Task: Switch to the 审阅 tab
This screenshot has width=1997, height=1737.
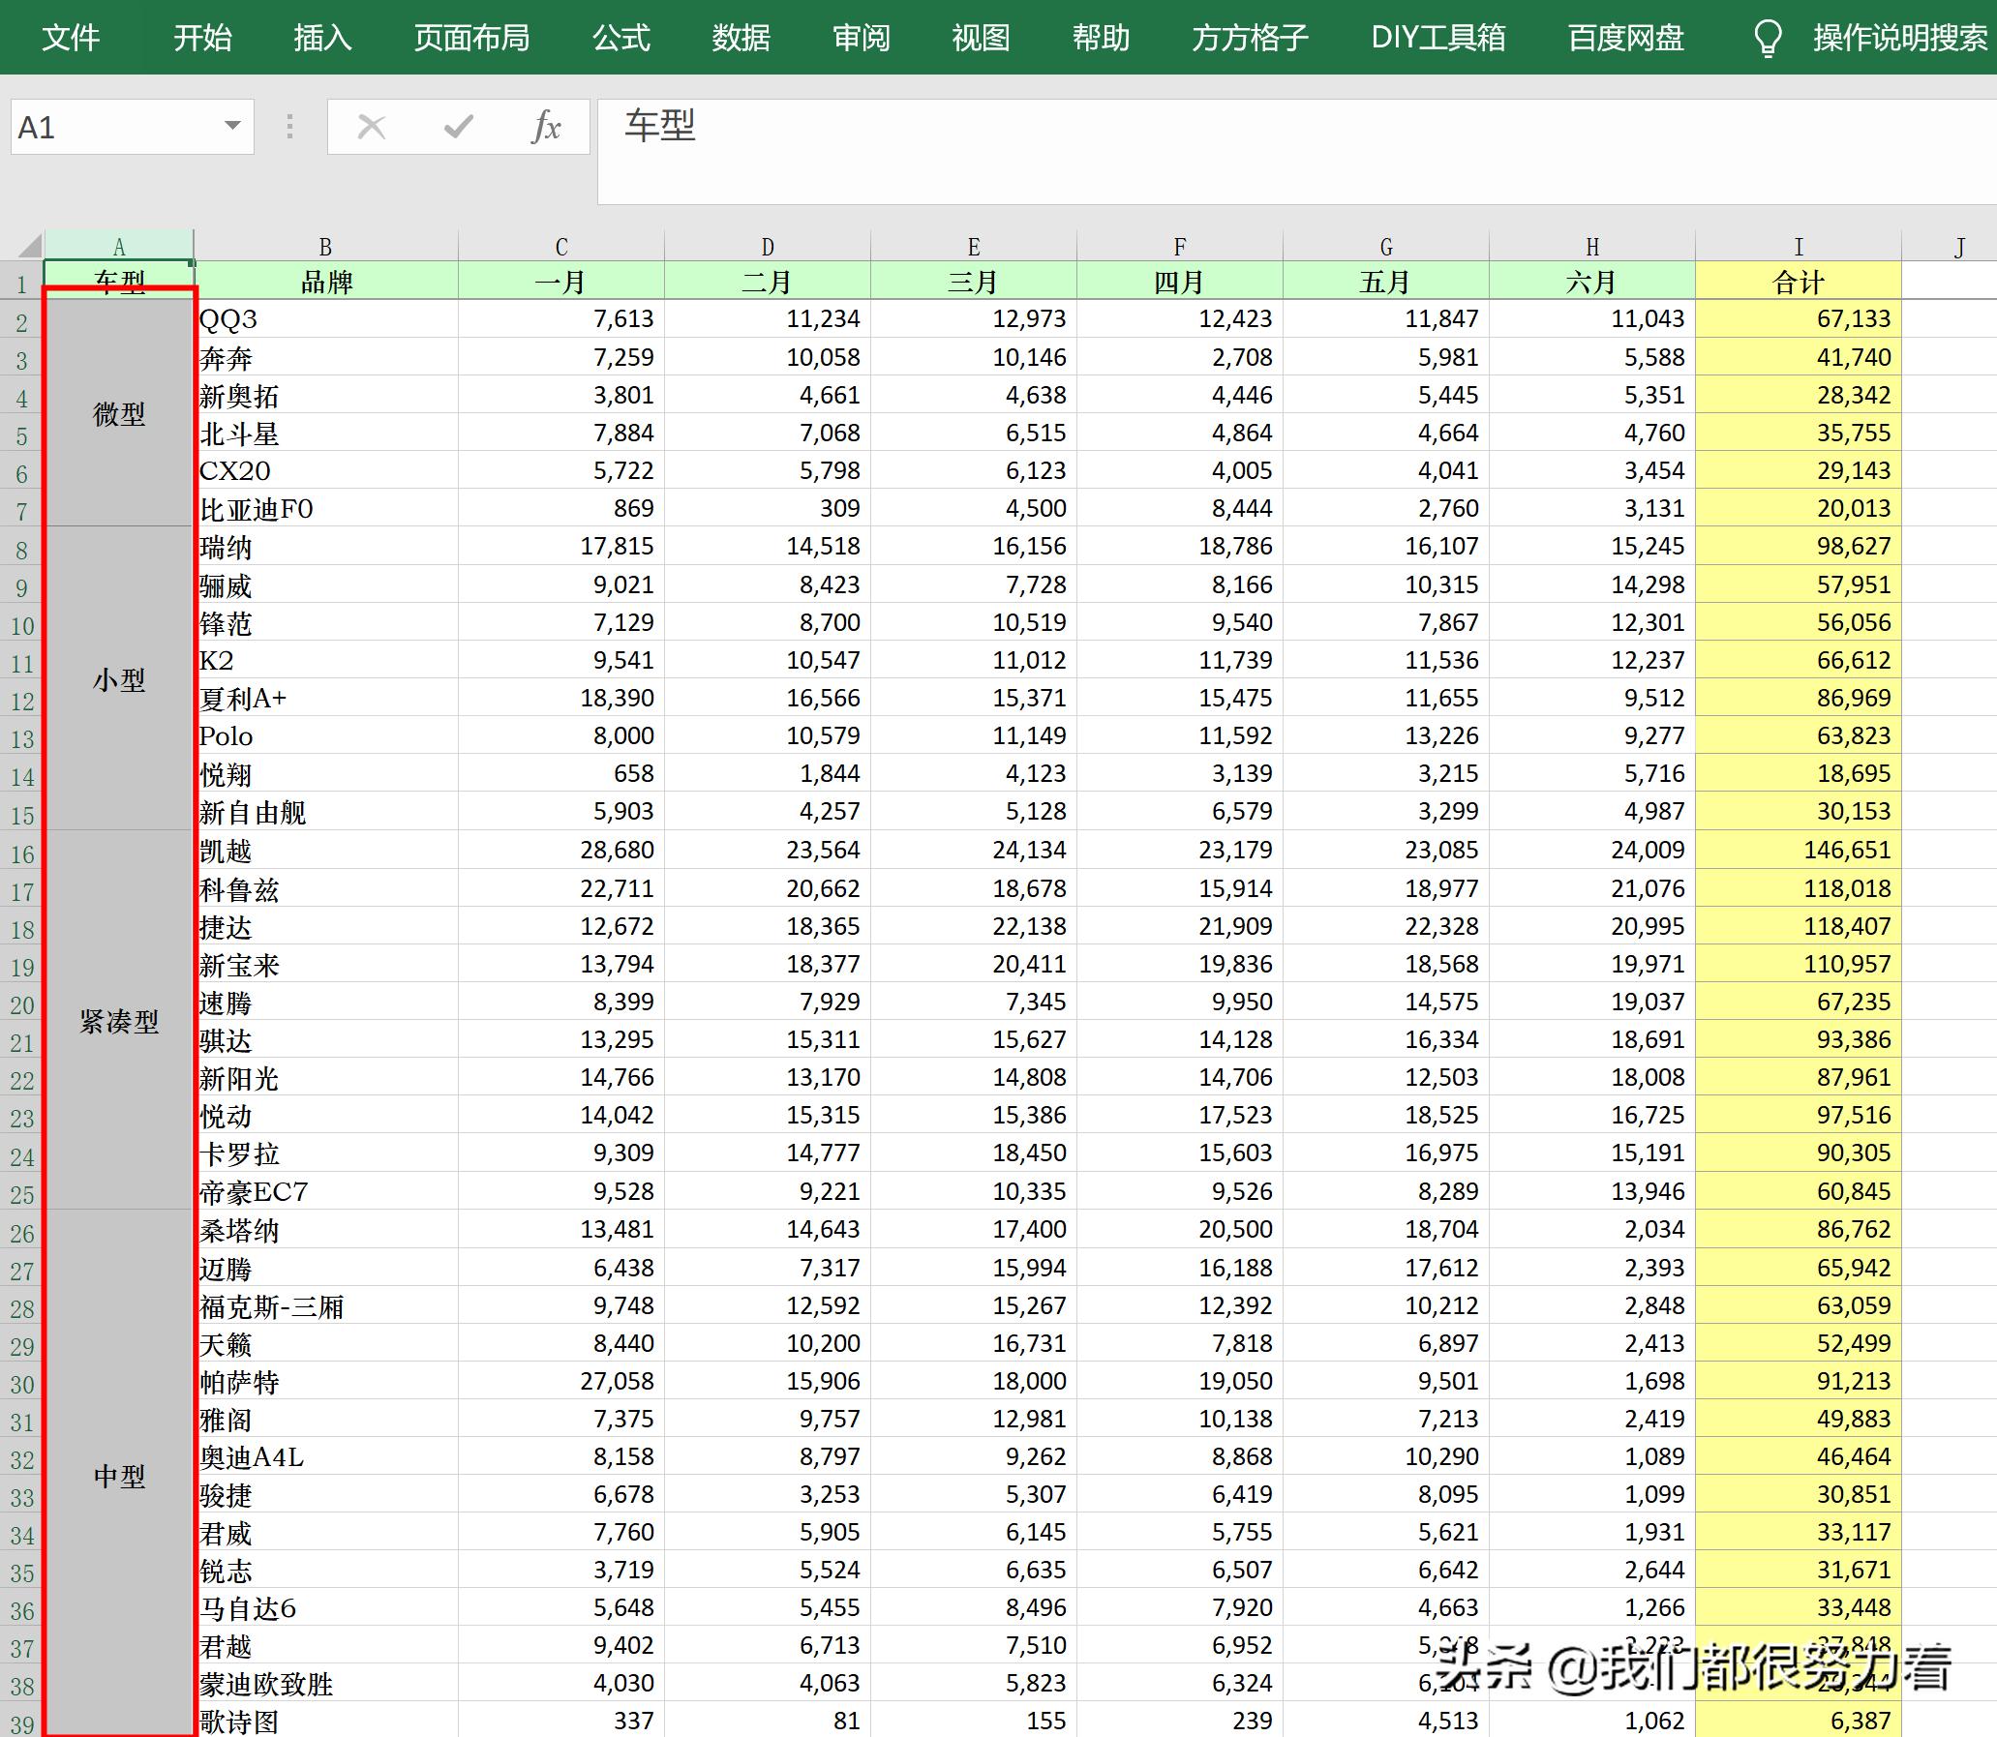Action: pyautogui.click(x=861, y=38)
